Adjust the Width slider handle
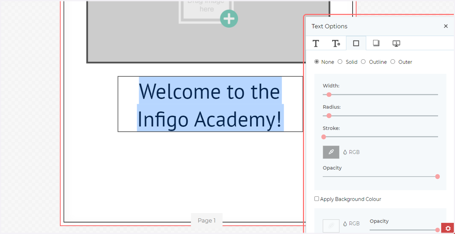This screenshot has width=455, height=234. click(329, 95)
